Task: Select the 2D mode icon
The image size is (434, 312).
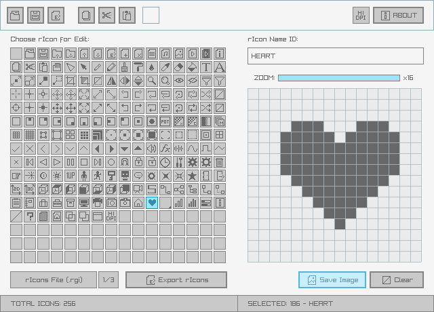Action: tap(16, 189)
